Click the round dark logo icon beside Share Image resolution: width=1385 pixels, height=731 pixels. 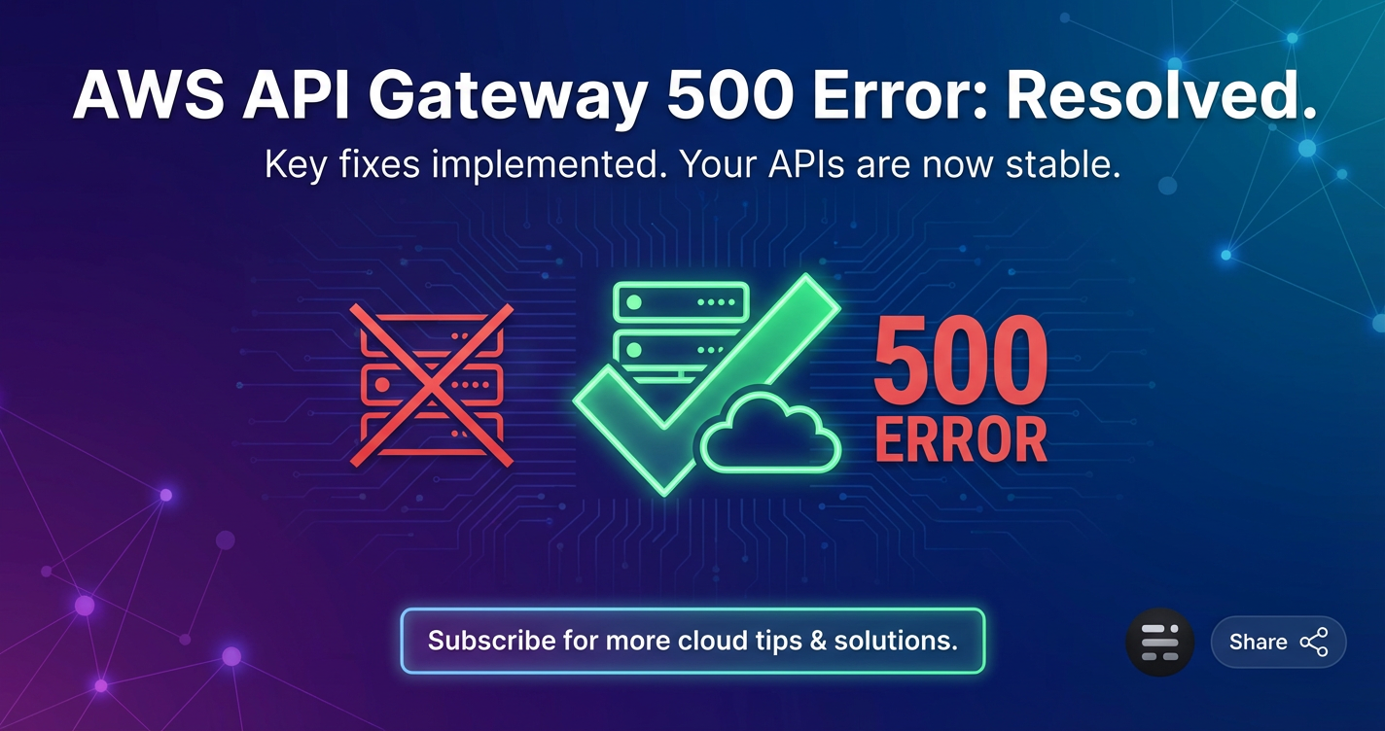(1159, 642)
